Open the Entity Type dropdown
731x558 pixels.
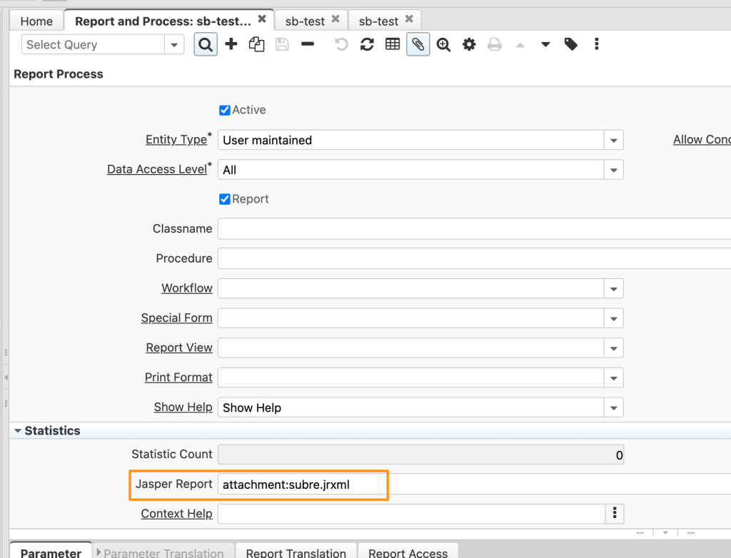pyautogui.click(x=612, y=139)
